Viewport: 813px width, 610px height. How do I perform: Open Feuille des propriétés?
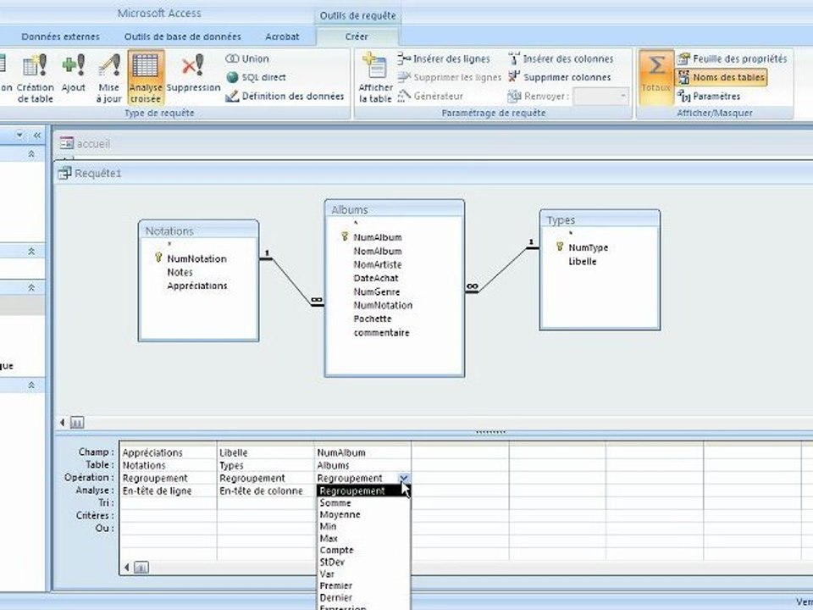732,58
